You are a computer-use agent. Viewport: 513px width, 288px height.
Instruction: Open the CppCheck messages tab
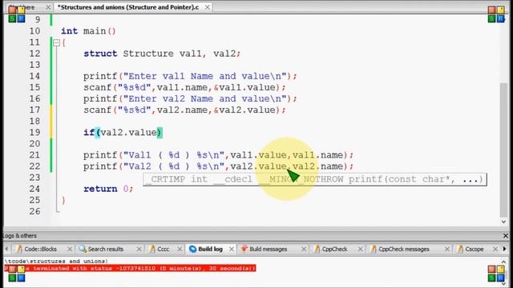tap(404, 249)
